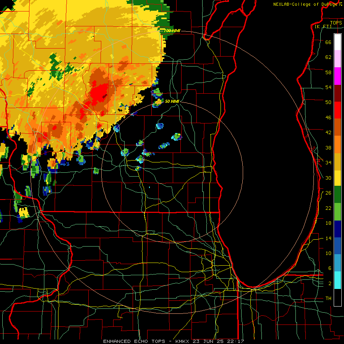Click legend value 50

click(328, 102)
